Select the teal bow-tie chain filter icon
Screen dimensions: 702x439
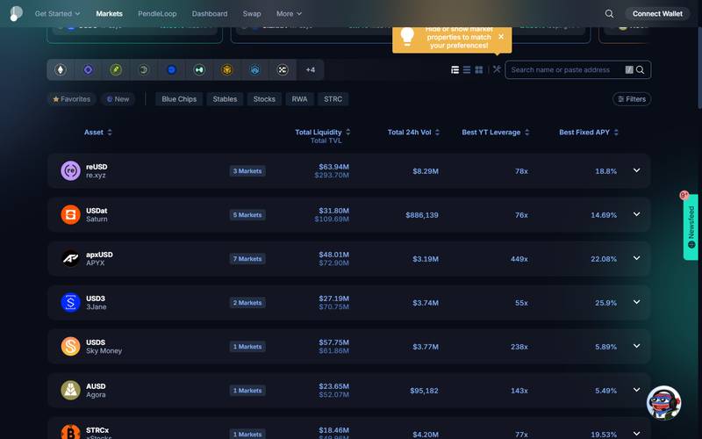[x=199, y=70]
